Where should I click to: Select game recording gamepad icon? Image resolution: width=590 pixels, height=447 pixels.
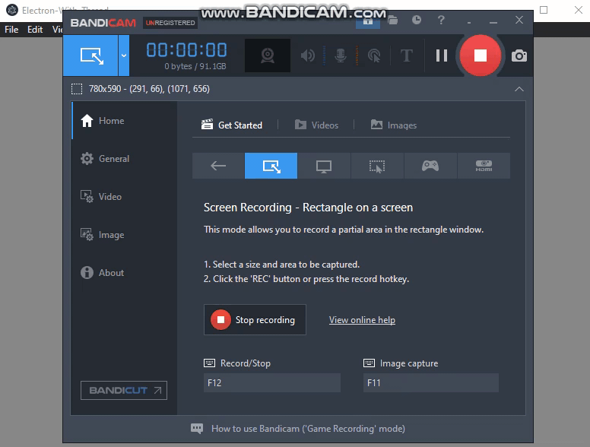[x=430, y=166]
